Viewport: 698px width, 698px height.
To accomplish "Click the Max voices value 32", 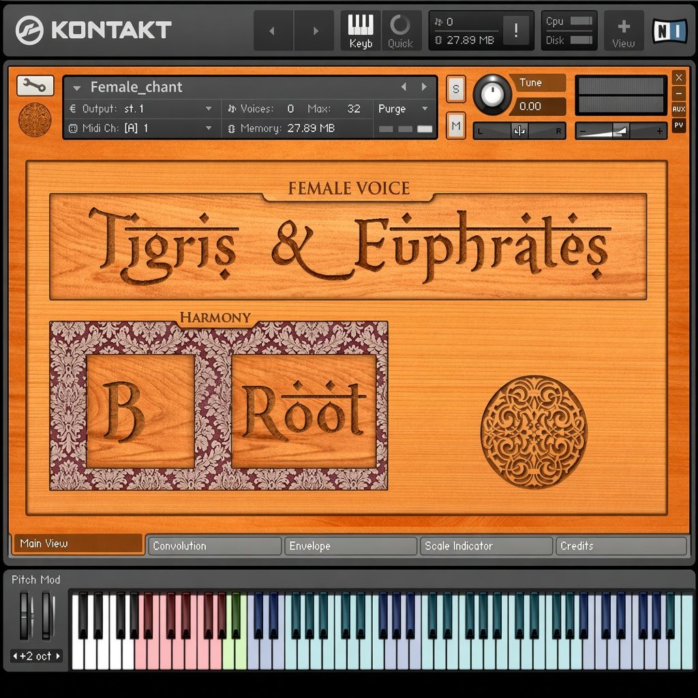I will (354, 108).
